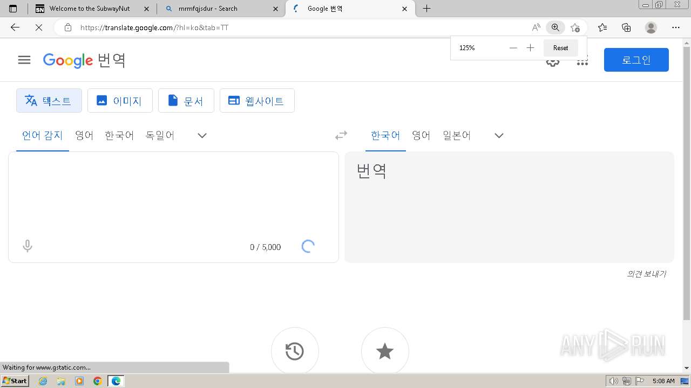
Task: Open the tab actions menu
Action: [x=13, y=9]
